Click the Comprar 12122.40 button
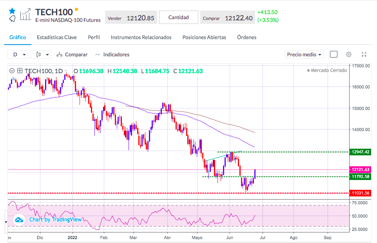Viewport: 377px width, 243px height. tap(228, 17)
